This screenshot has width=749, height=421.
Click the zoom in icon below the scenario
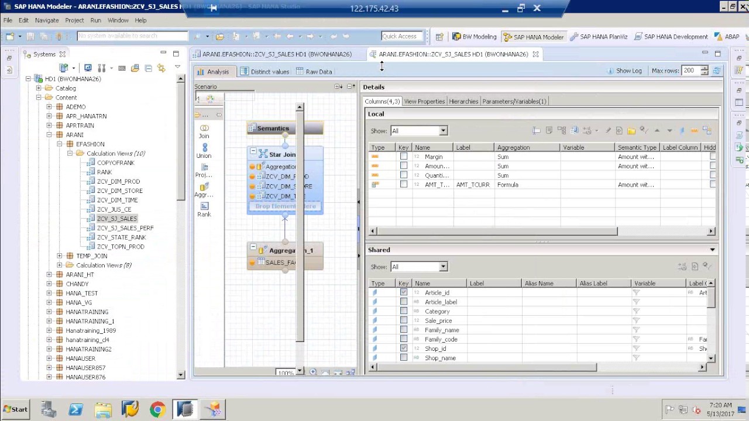pos(313,372)
